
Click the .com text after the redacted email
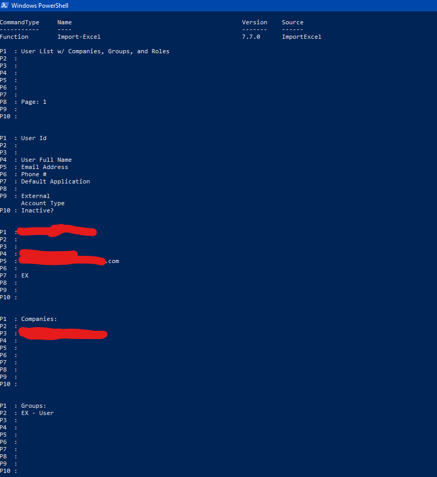[x=113, y=261]
